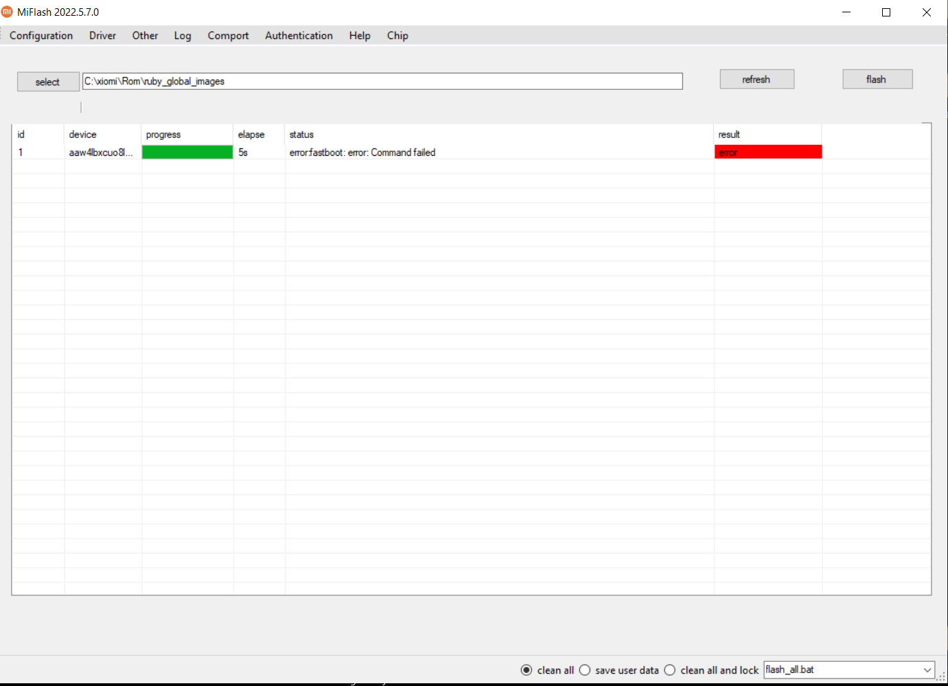Maximize the MiFlash window
Screen dimensions: 948x686
coord(886,12)
